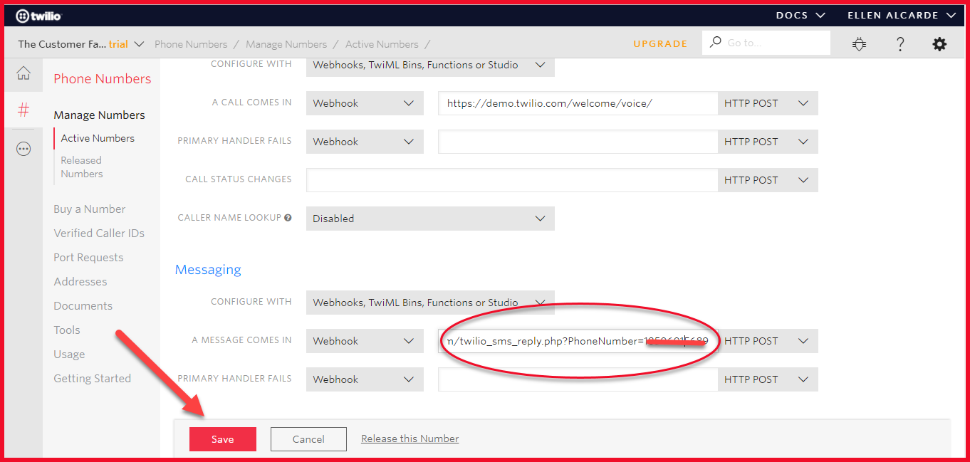Screen dimensions: 970x462
Task: Open the debugger bug icon
Action: [860, 44]
